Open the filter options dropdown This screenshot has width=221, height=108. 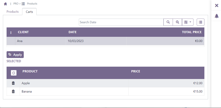pyautogui.click(x=188, y=22)
